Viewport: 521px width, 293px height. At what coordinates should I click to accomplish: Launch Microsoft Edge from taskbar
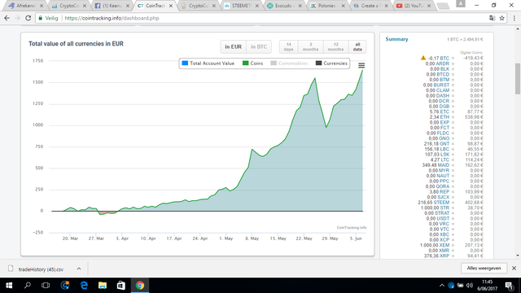[84, 286]
